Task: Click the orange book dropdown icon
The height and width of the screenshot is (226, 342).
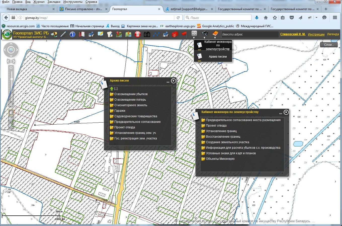Action: tap(215, 33)
